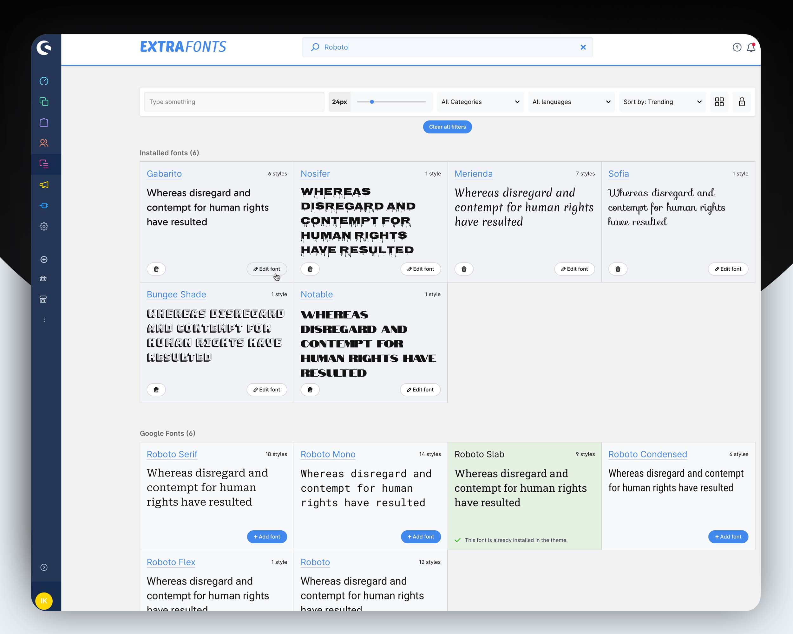Open the All Categories dropdown
This screenshot has height=634, width=793.
click(x=480, y=102)
